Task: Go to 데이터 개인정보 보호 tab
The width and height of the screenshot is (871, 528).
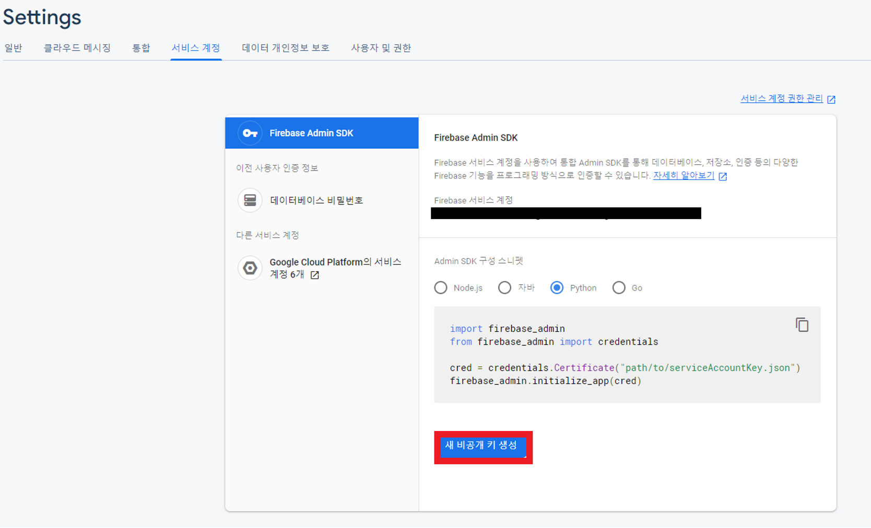Action: pos(286,48)
